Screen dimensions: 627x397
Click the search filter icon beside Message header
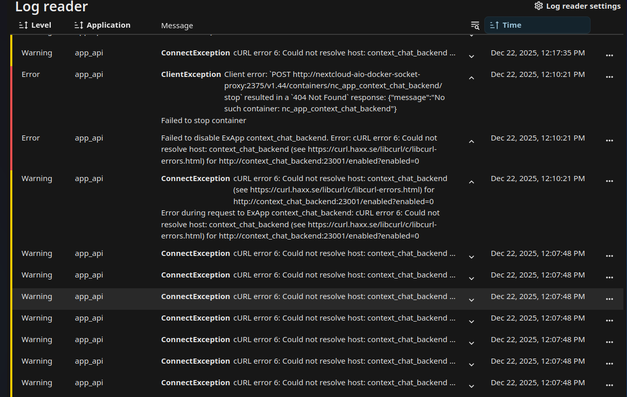(475, 26)
